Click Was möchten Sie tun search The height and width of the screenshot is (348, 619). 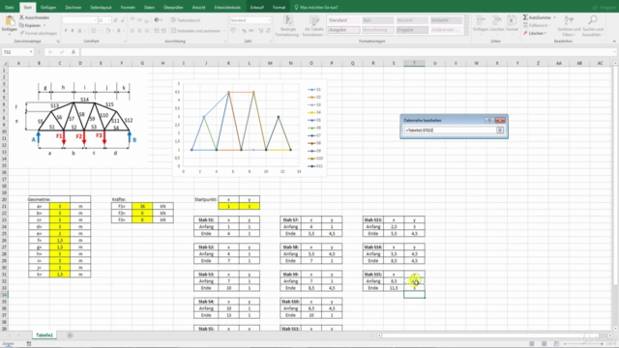[x=316, y=8]
